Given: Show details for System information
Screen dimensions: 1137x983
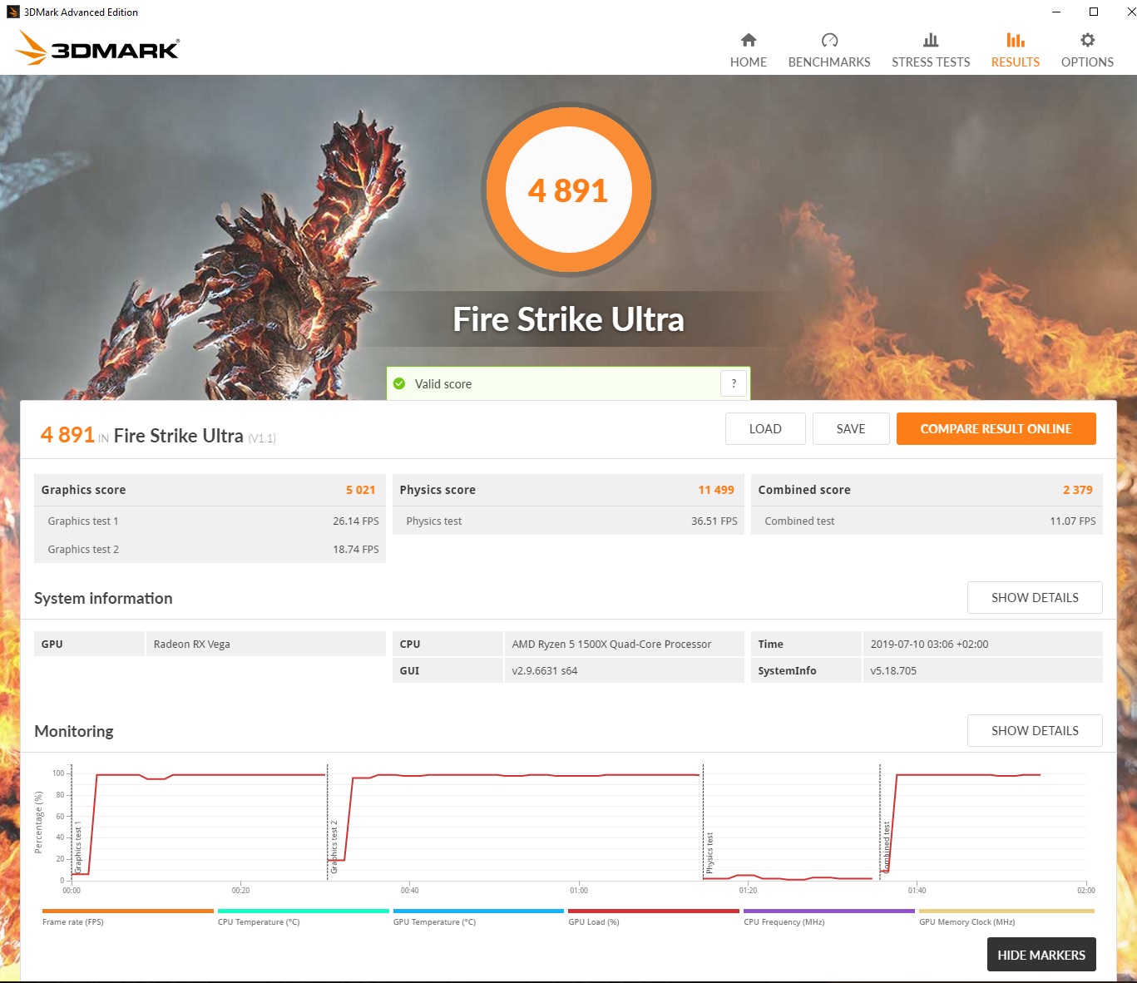Looking at the screenshot, I should (x=1035, y=598).
